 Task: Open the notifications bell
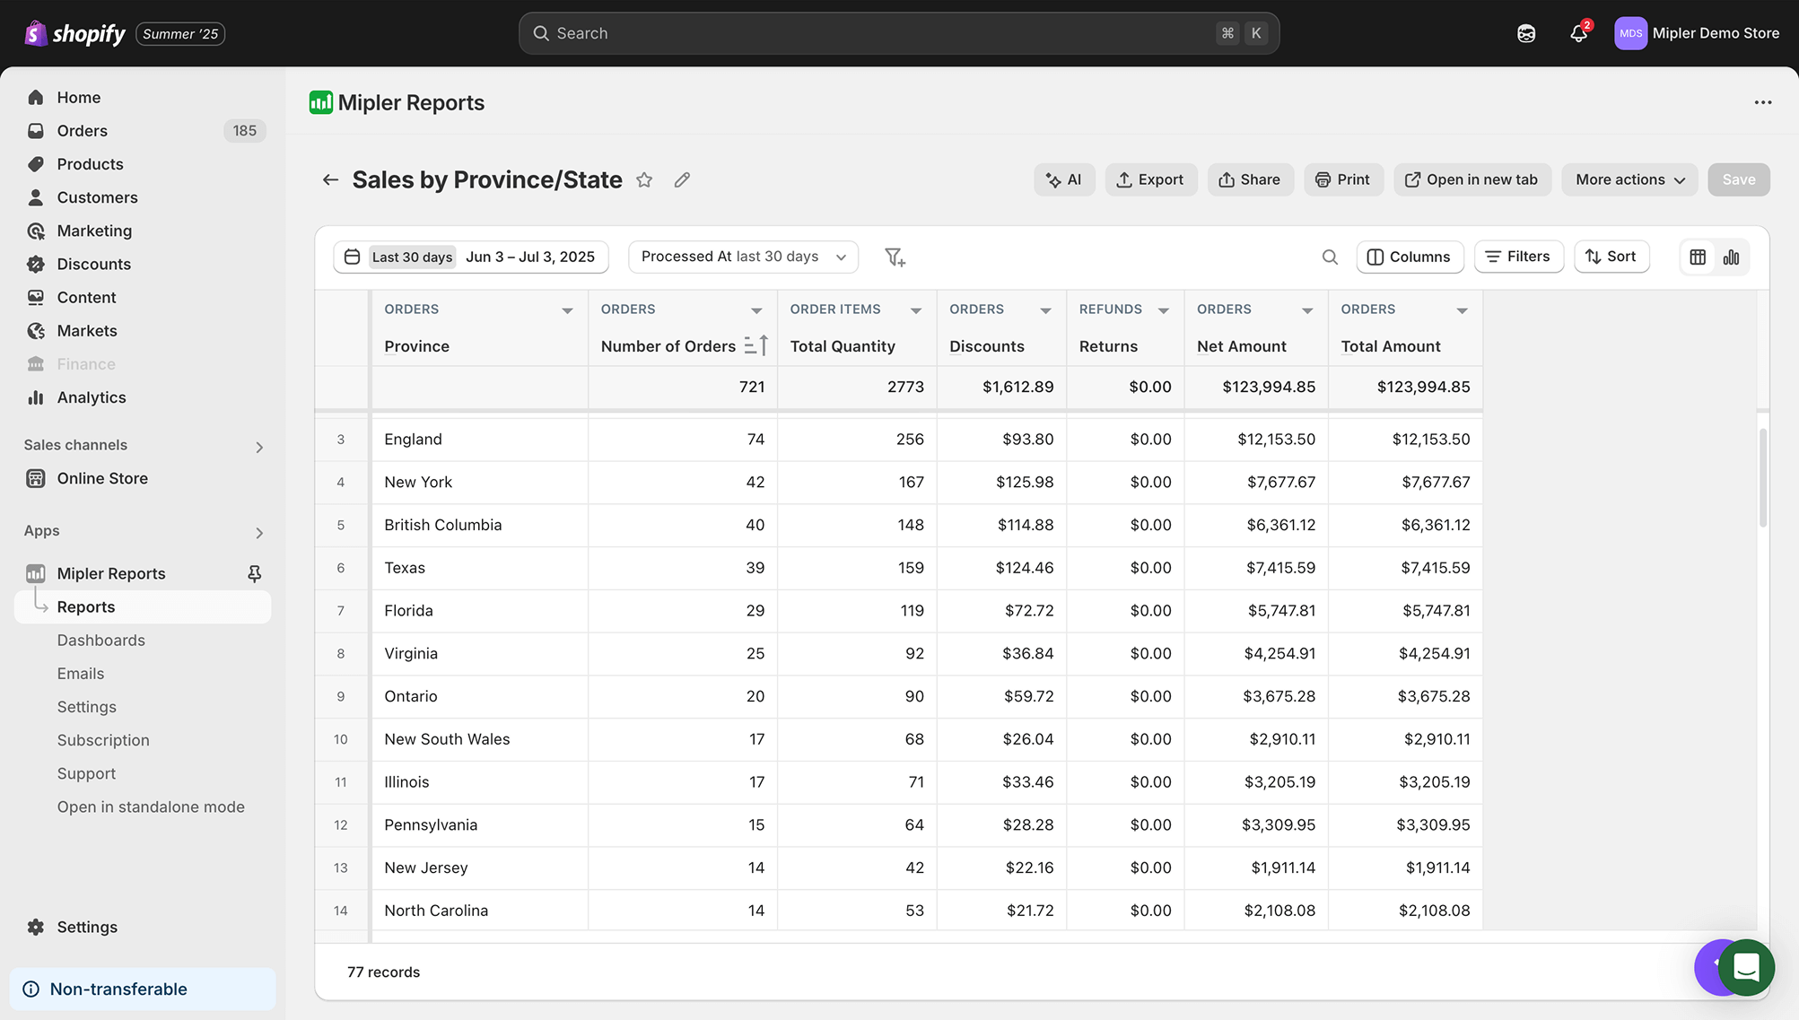pyautogui.click(x=1578, y=32)
